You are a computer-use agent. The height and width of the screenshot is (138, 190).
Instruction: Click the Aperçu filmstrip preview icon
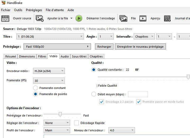pyautogui.click(x=143, y=19)
